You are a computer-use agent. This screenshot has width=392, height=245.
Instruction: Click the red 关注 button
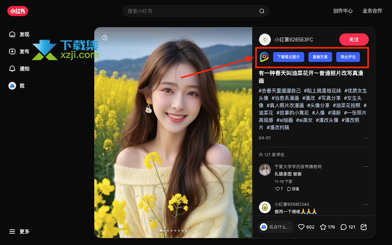[354, 40]
